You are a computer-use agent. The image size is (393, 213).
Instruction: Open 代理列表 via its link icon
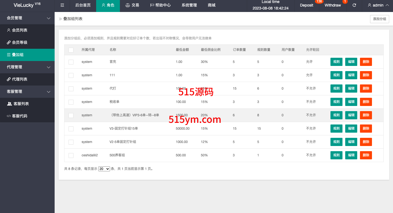coord(9,79)
